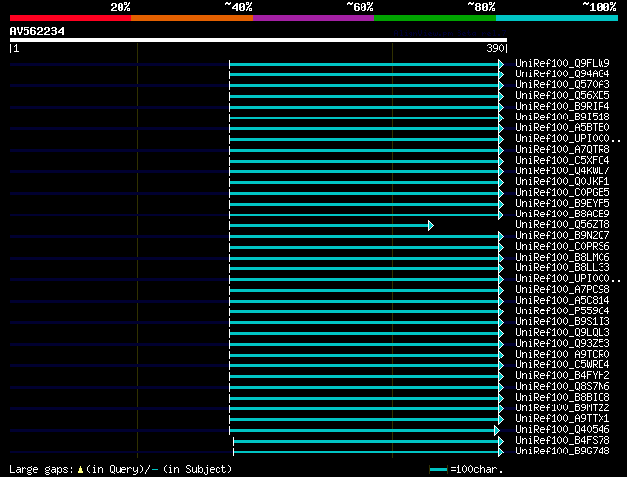This screenshot has width=627, height=477.
Task: Select the UniRef100_B9MTZ2 label
Action: click(562, 408)
